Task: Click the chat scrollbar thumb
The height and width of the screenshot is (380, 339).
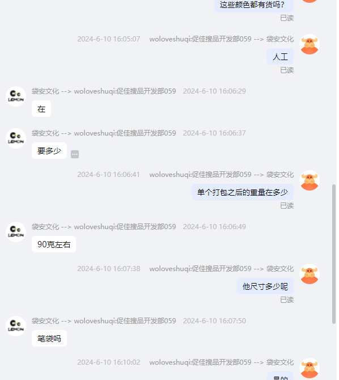Action: coord(334,254)
